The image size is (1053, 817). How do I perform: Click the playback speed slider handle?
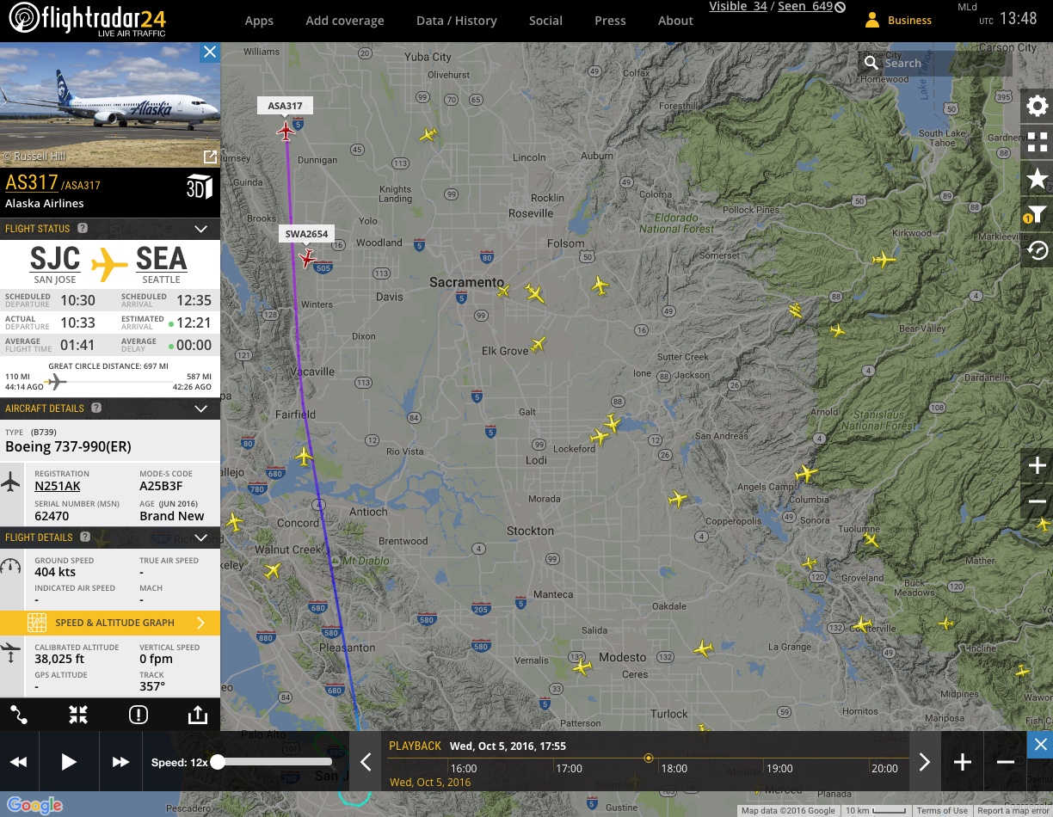pyautogui.click(x=218, y=761)
